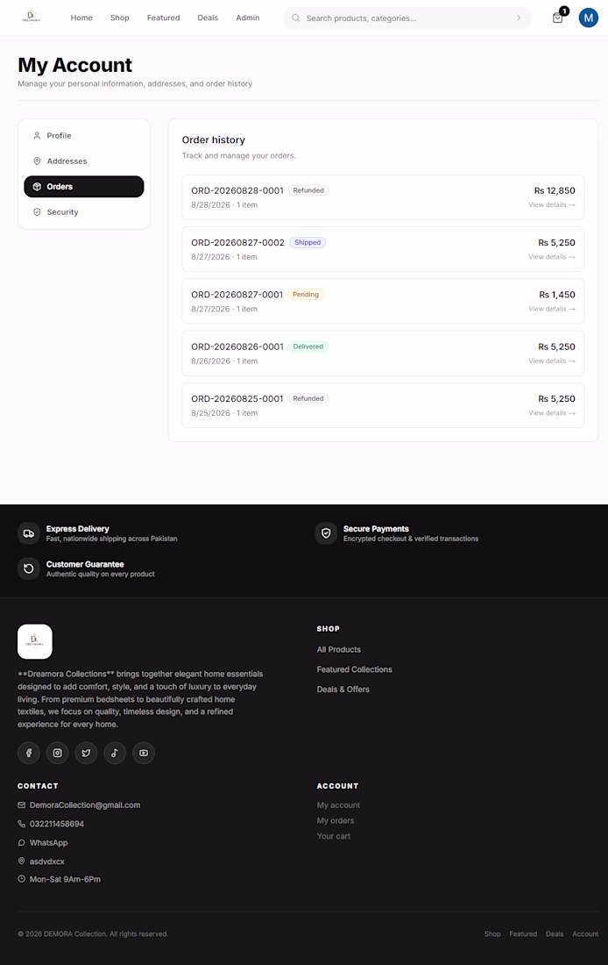Click the WhatsApp chat bubble icon
608x965 pixels.
22,842
